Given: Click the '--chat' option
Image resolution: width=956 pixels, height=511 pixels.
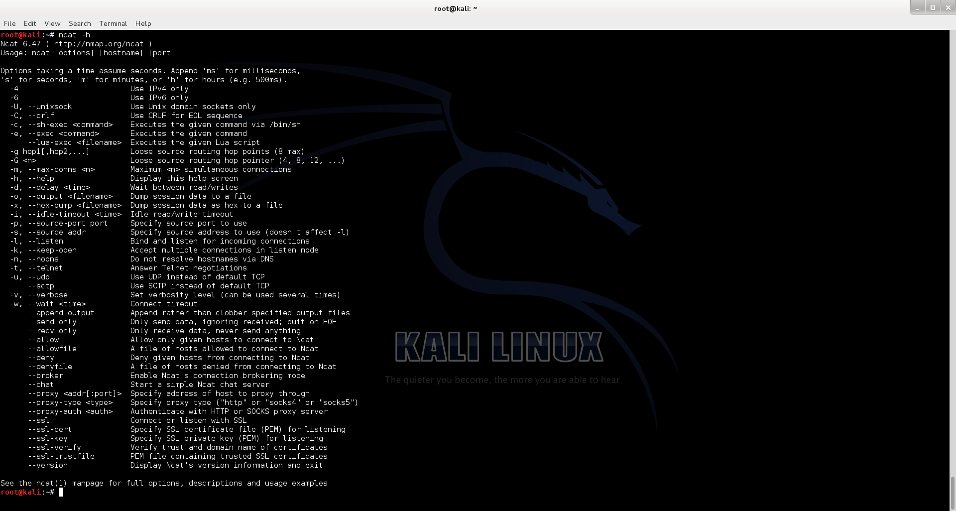Looking at the screenshot, I should click(x=41, y=384).
